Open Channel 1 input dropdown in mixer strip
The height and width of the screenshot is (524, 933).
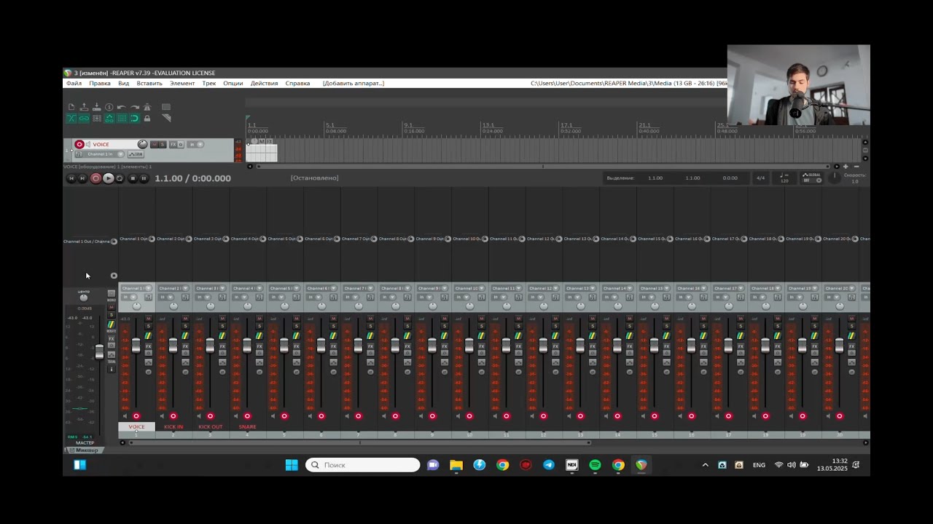136,288
